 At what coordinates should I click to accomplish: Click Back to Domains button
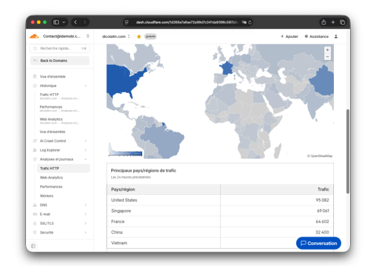[x=60, y=60]
